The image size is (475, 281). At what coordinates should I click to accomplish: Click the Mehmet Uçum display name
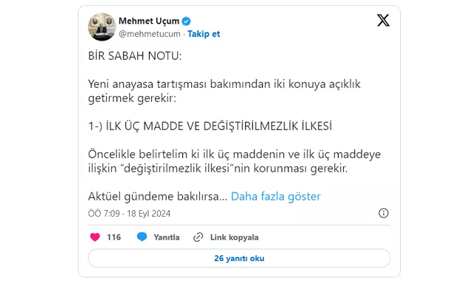pyautogui.click(x=149, y=21)
